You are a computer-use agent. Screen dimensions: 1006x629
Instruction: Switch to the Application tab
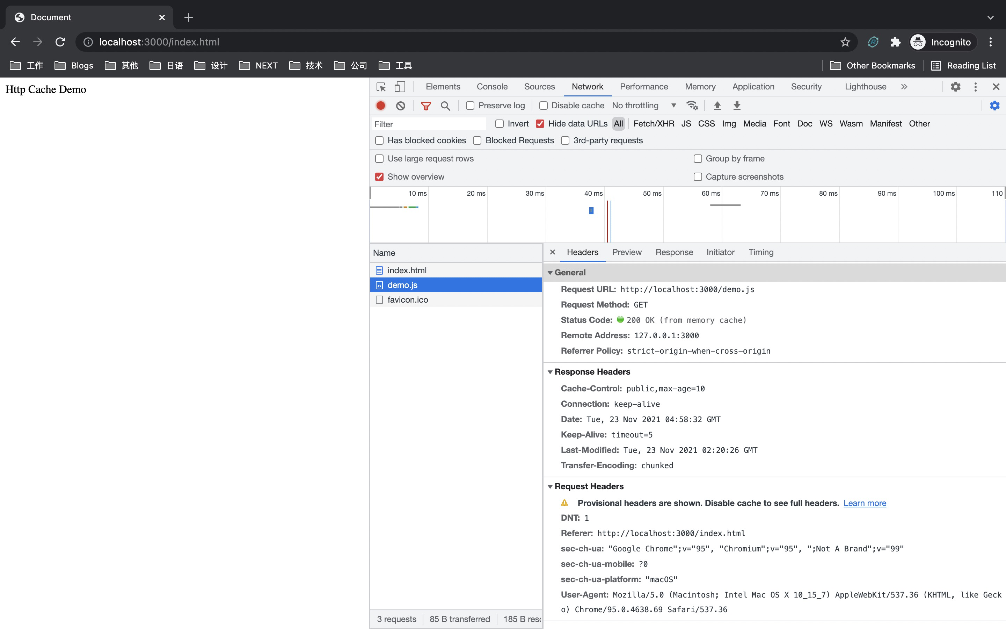[753, 87]
